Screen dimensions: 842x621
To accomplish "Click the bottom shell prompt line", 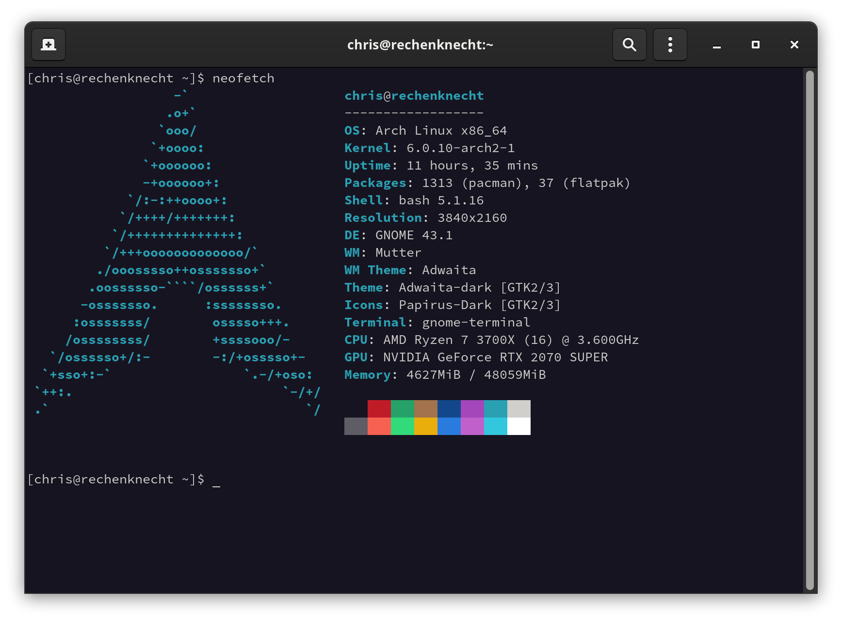I will [124, 480].
